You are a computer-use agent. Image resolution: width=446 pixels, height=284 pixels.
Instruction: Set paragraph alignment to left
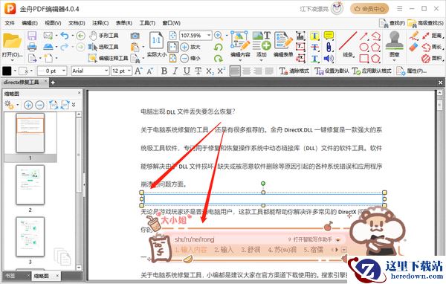pos(235,71)
